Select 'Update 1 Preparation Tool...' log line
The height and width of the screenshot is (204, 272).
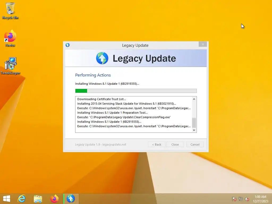click(x=112, y=113)
